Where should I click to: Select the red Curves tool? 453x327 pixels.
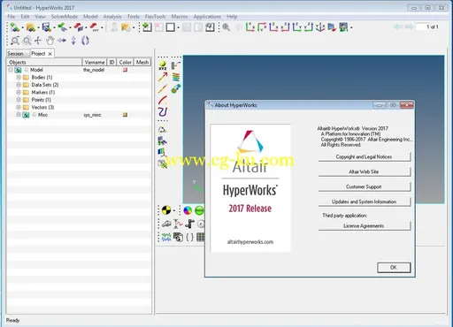click(163, 101)
